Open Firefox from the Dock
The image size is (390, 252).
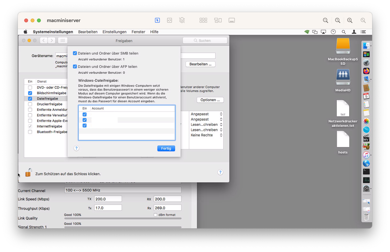point(366,71)
